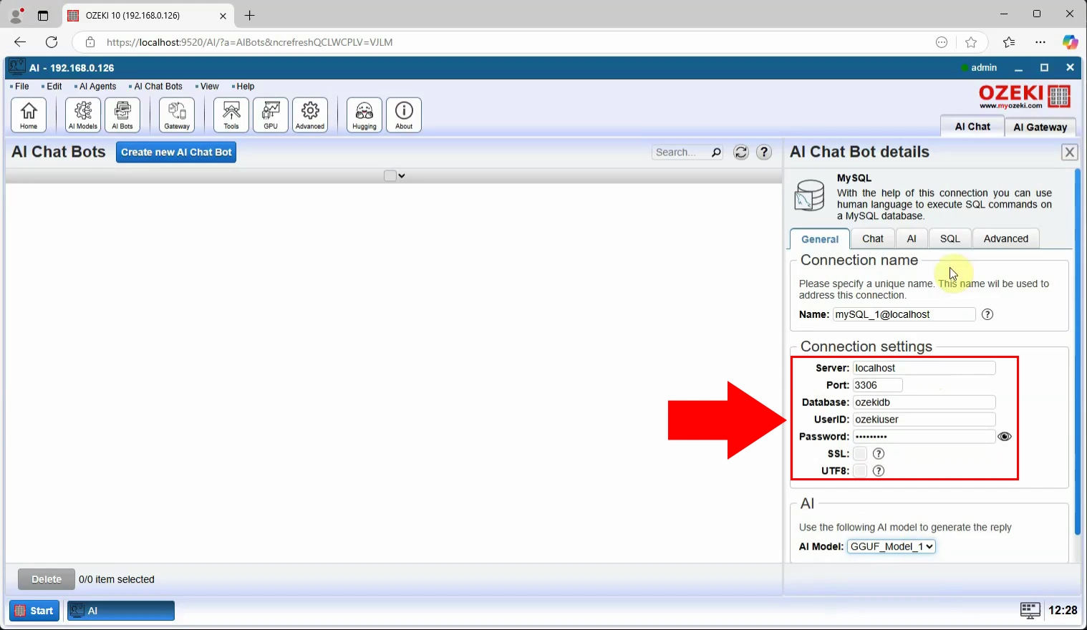Click the Server input field
The width and height of the screenshot is (1087, 630).
point(924,368)
